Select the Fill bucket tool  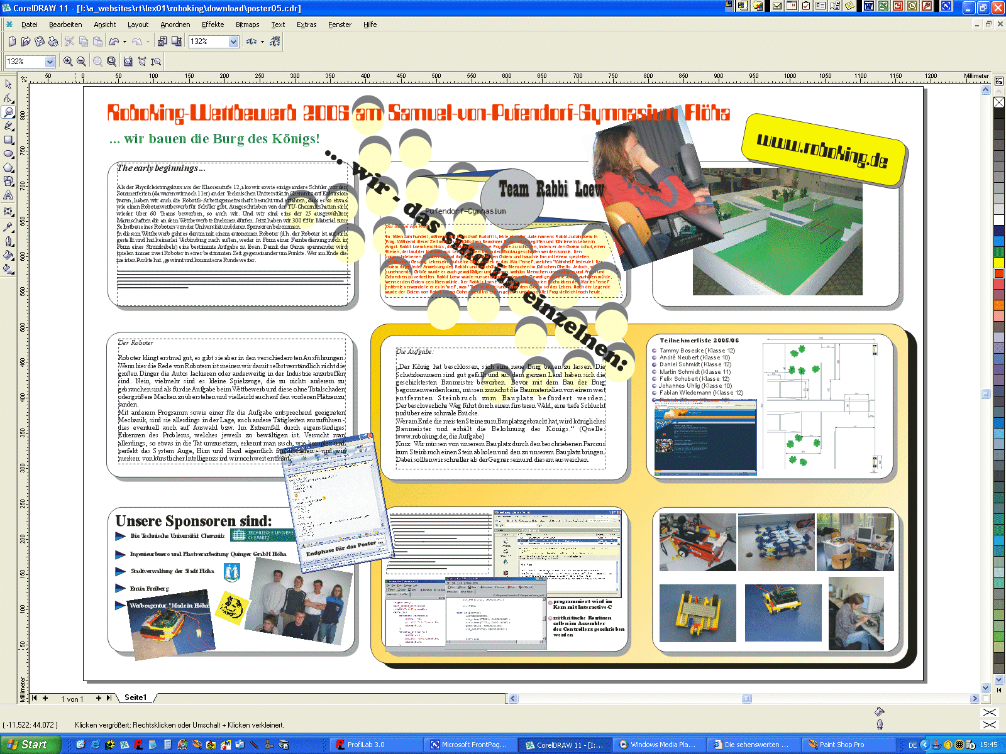[x=8, y=255]
